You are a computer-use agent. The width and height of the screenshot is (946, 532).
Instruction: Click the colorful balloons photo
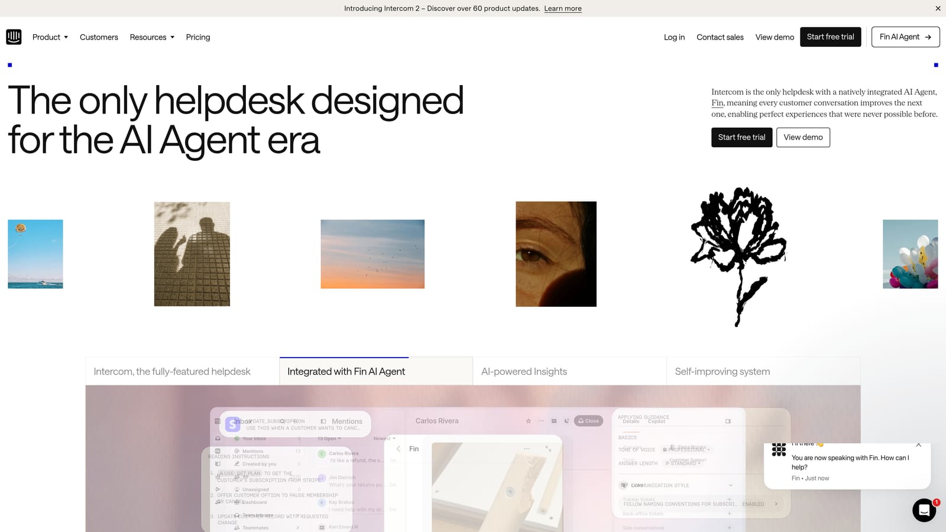[x=911, y=254]
